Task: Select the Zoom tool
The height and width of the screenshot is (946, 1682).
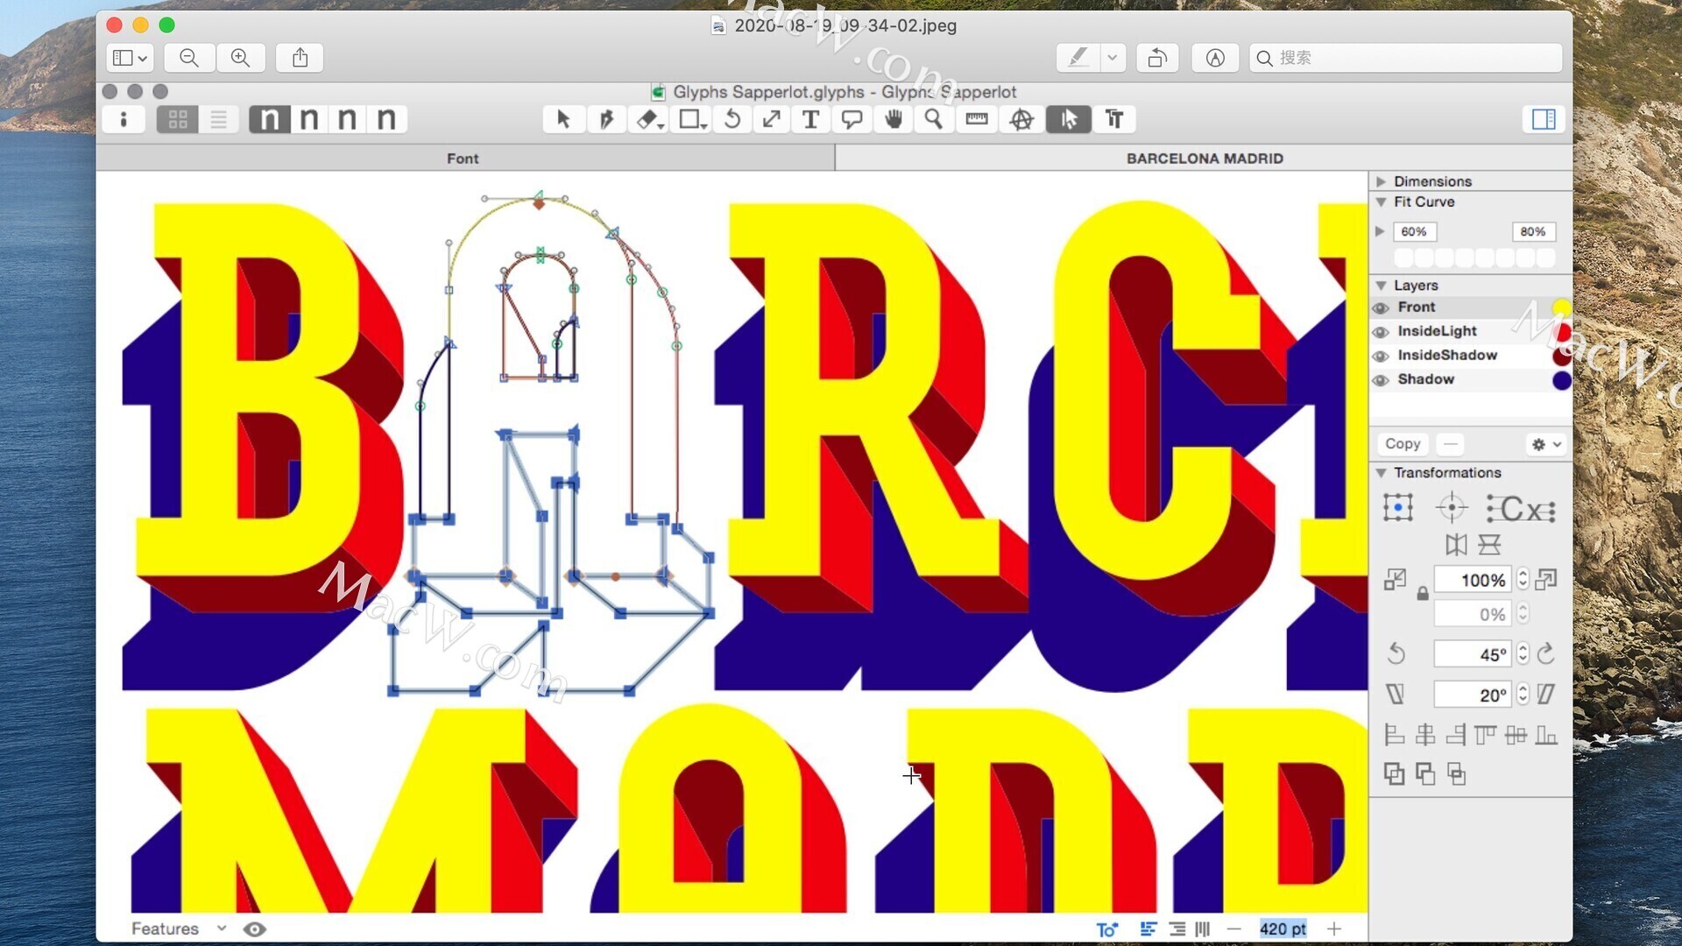Action: tap(935, 119)
